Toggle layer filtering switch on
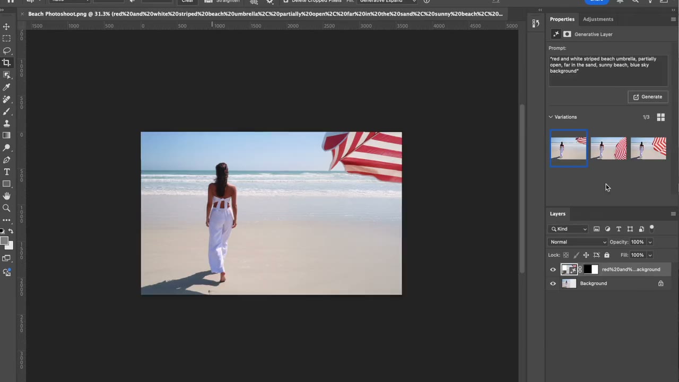This screenshot has height=382, width=679. [x=652, y=229]
